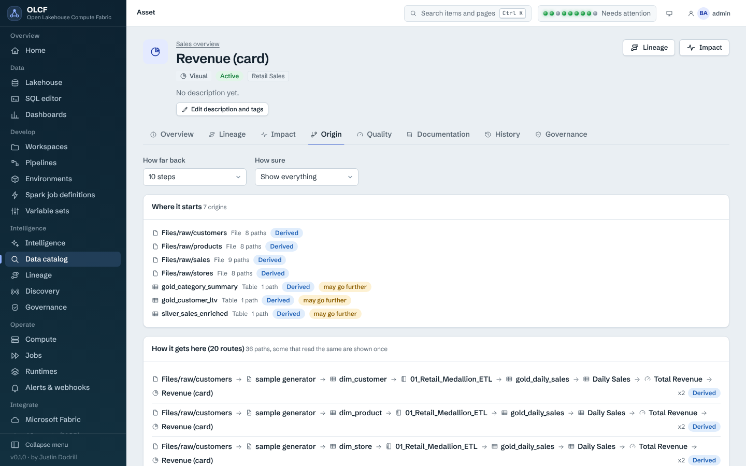The image size is (746, 466).
Task: Open Spark job definitions
Action: point(63,195)
